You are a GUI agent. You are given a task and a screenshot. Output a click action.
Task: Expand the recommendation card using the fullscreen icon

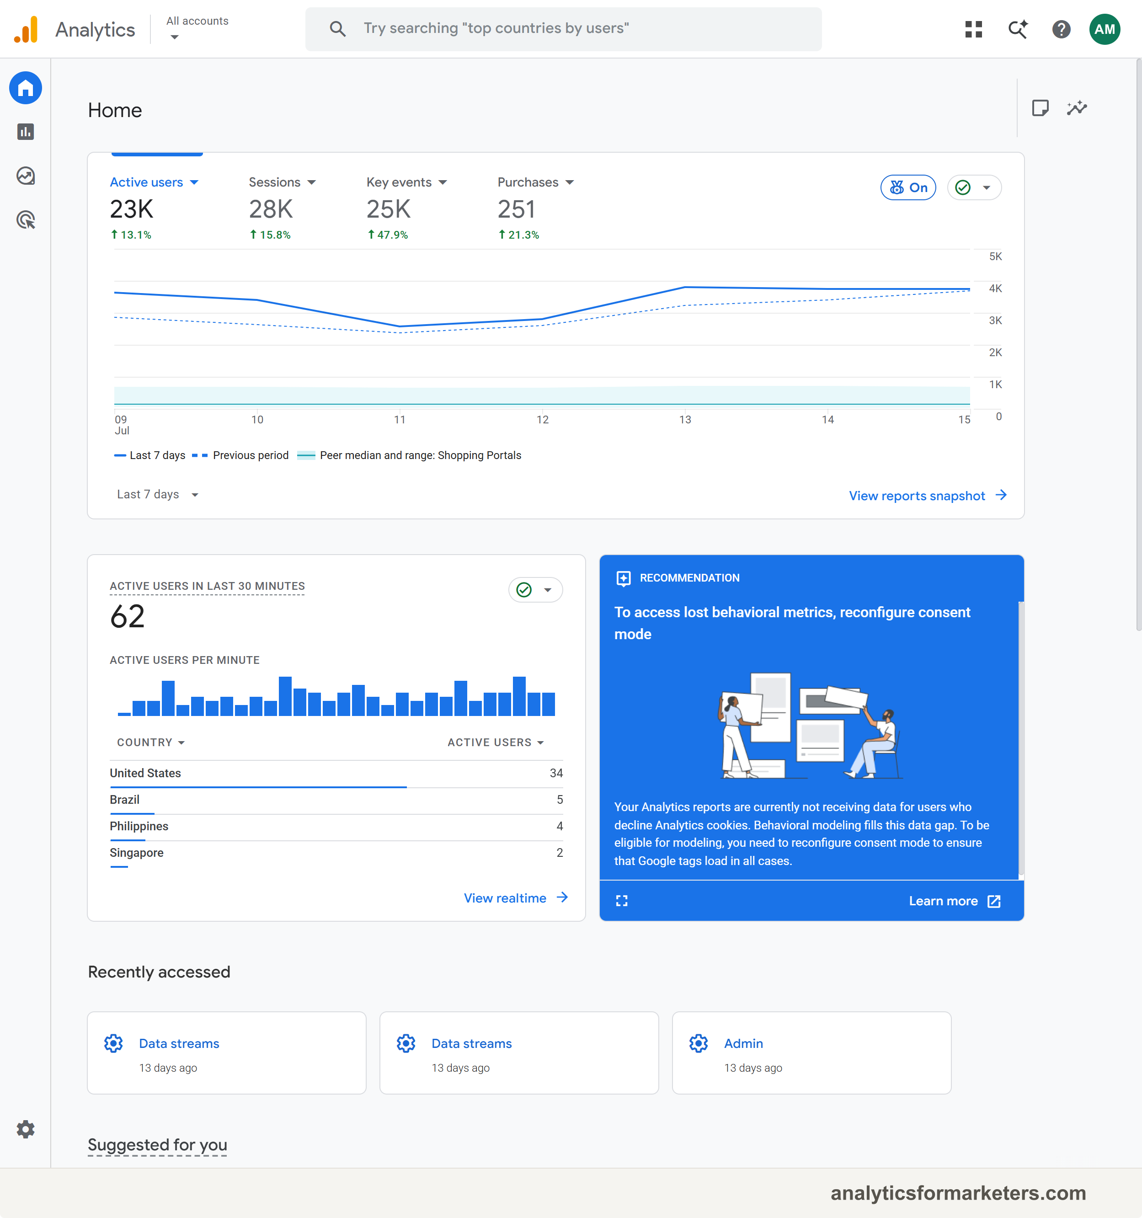pyautogui.click(x=622, y=901)
